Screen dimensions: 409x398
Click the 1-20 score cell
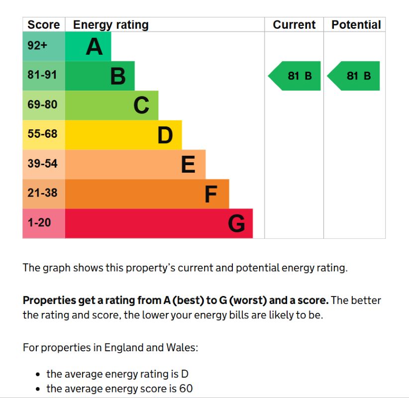[x=44, y=223]
